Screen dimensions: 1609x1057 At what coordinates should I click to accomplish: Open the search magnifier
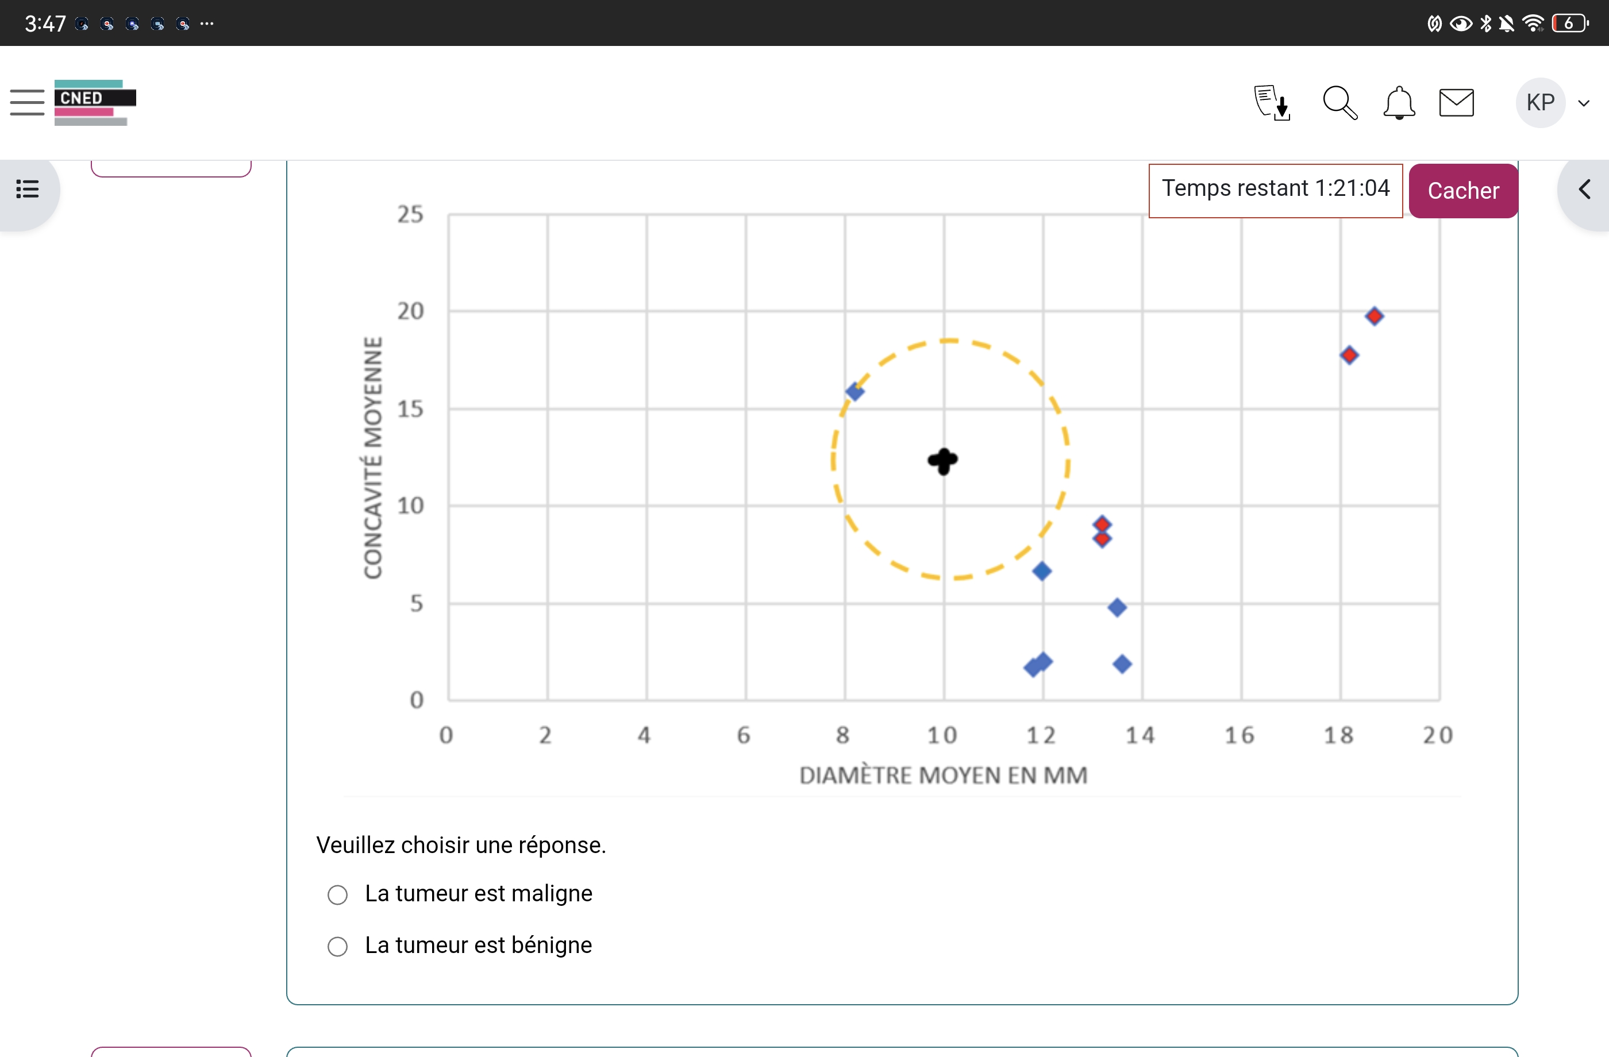click(x=1339, y=103)
